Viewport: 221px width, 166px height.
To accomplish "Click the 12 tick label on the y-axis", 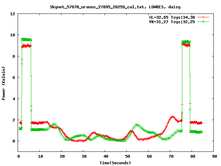I will [x=13, y=14].
